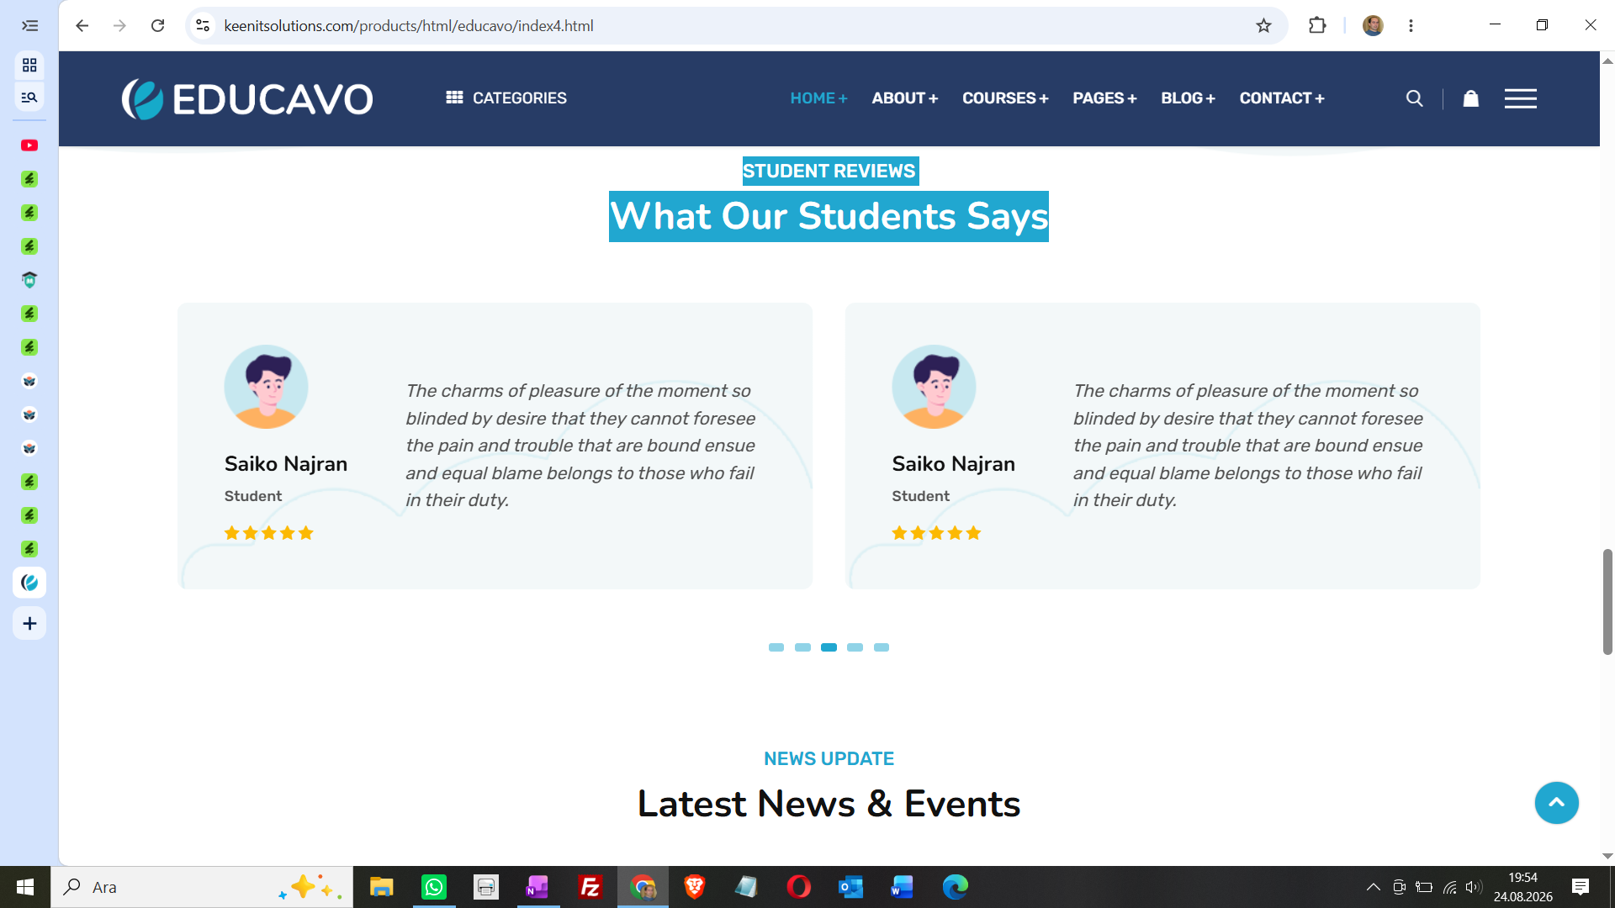
Task: Expand the ABOUT menu
Action: pyautogui.click(x=904, y=98)
